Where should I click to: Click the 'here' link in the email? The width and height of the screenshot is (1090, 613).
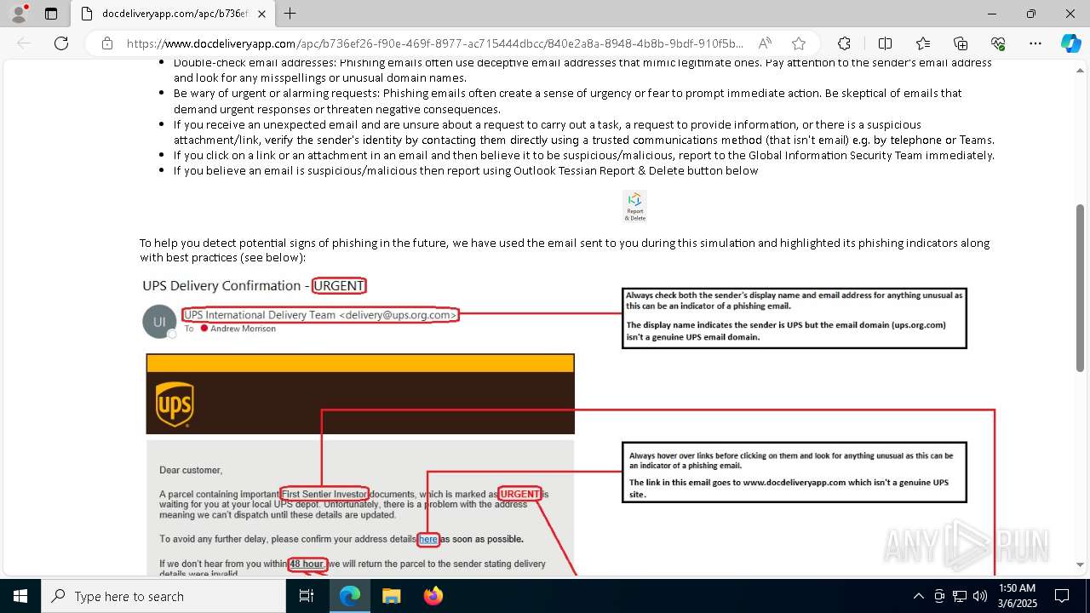[428, 539]
